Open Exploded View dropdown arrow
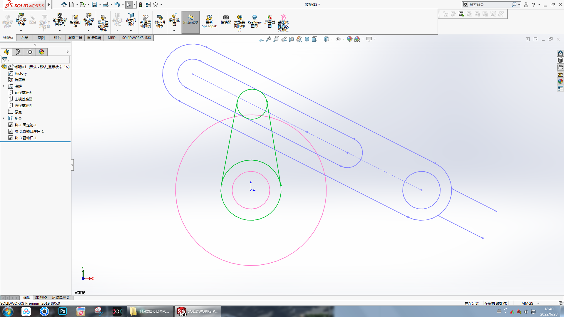The height and width of the screenshot is (317, 564). click(x=174, y=31)
